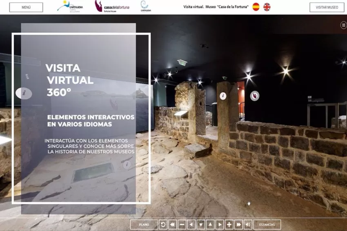Pan view down with the down arrow
347x231 pixels.
click(x=201, y=224)
